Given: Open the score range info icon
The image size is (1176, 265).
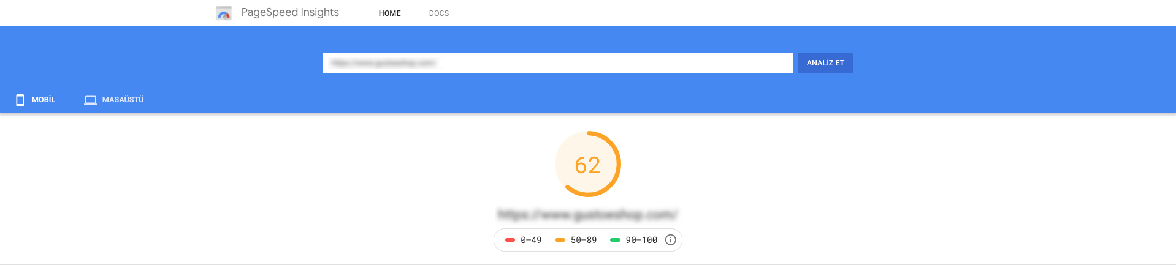Looking at the screenshot, I should tap(671, 240).
